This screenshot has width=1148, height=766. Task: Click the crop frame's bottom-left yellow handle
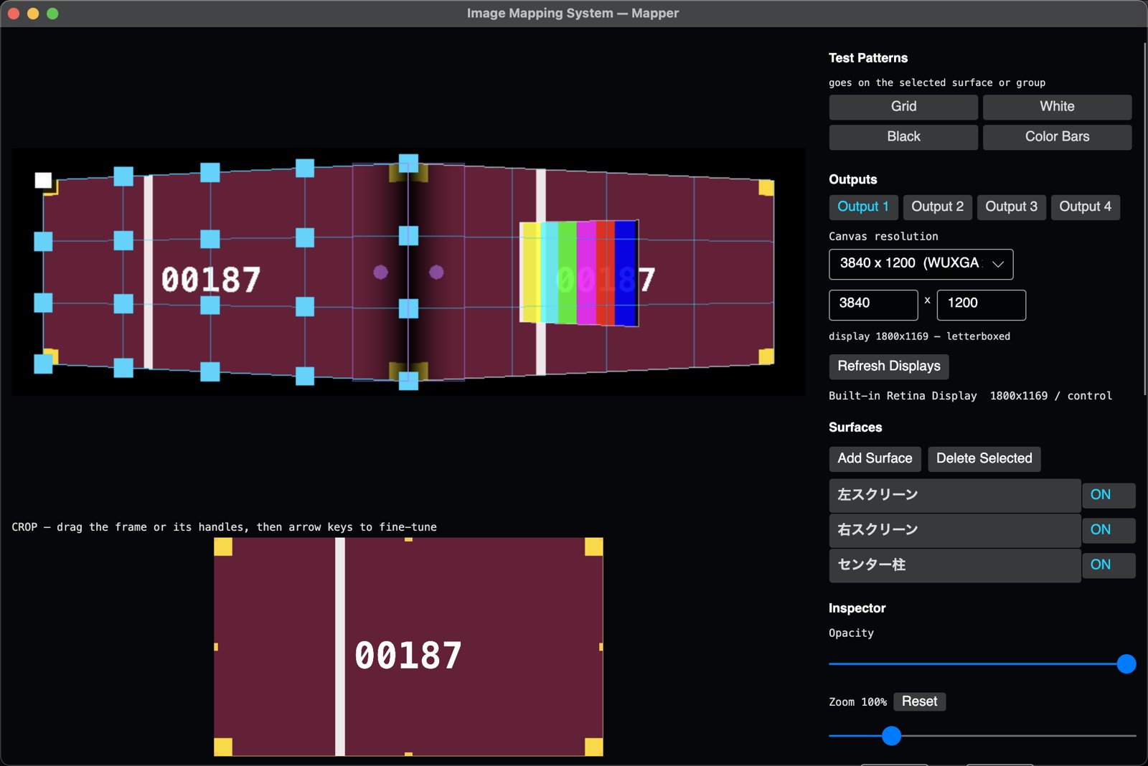coord(223,747)
